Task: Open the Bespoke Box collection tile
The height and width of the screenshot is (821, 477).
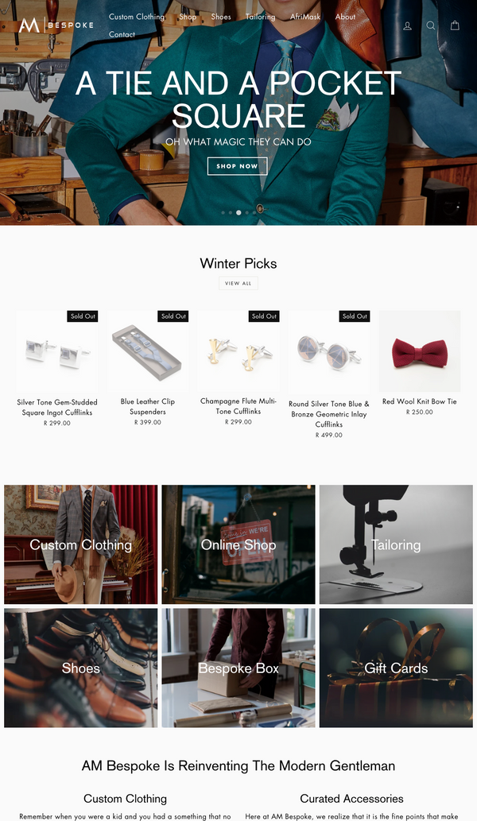Action: (238, 668)
